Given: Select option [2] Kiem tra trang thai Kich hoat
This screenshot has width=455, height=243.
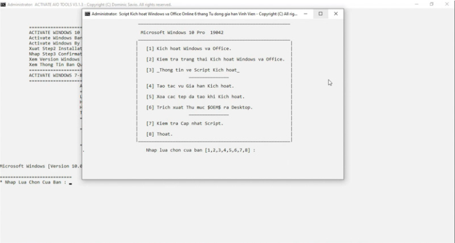Looking at the screenshot, I should point(215,59).
